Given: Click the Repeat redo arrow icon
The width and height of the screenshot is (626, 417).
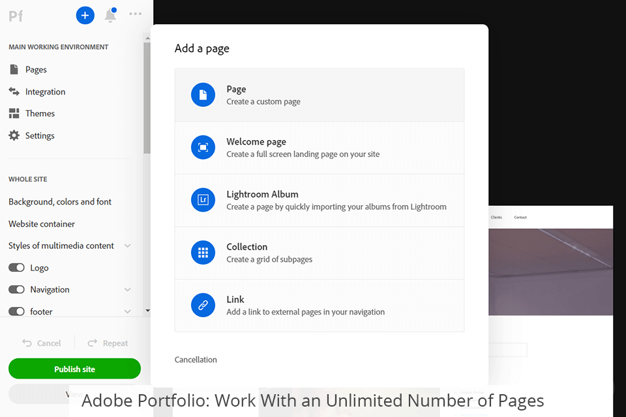Looking at the screenshot, I should click(92, 343).
